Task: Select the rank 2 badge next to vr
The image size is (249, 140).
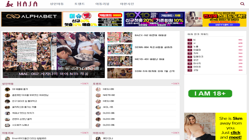Action: 190,43
